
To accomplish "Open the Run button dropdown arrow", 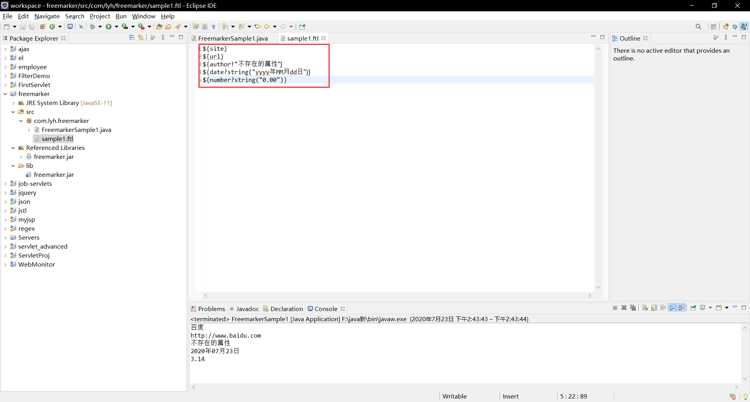I will click(116, 27).
